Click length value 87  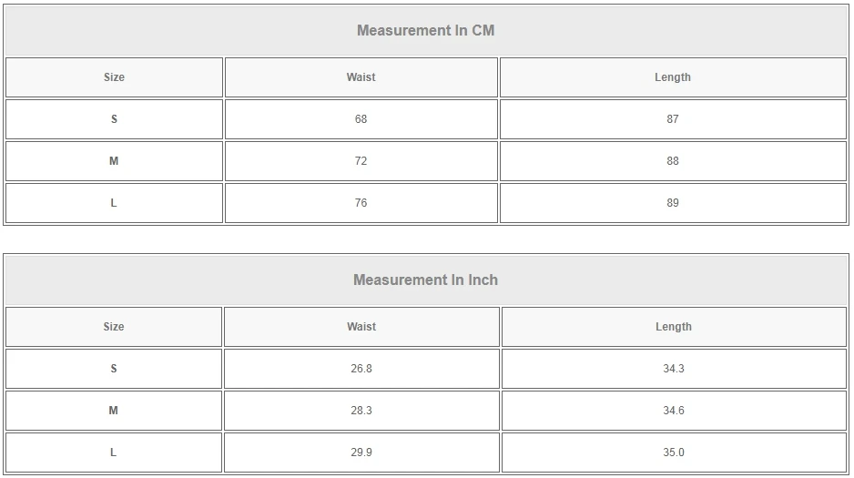tap(672, 119)
